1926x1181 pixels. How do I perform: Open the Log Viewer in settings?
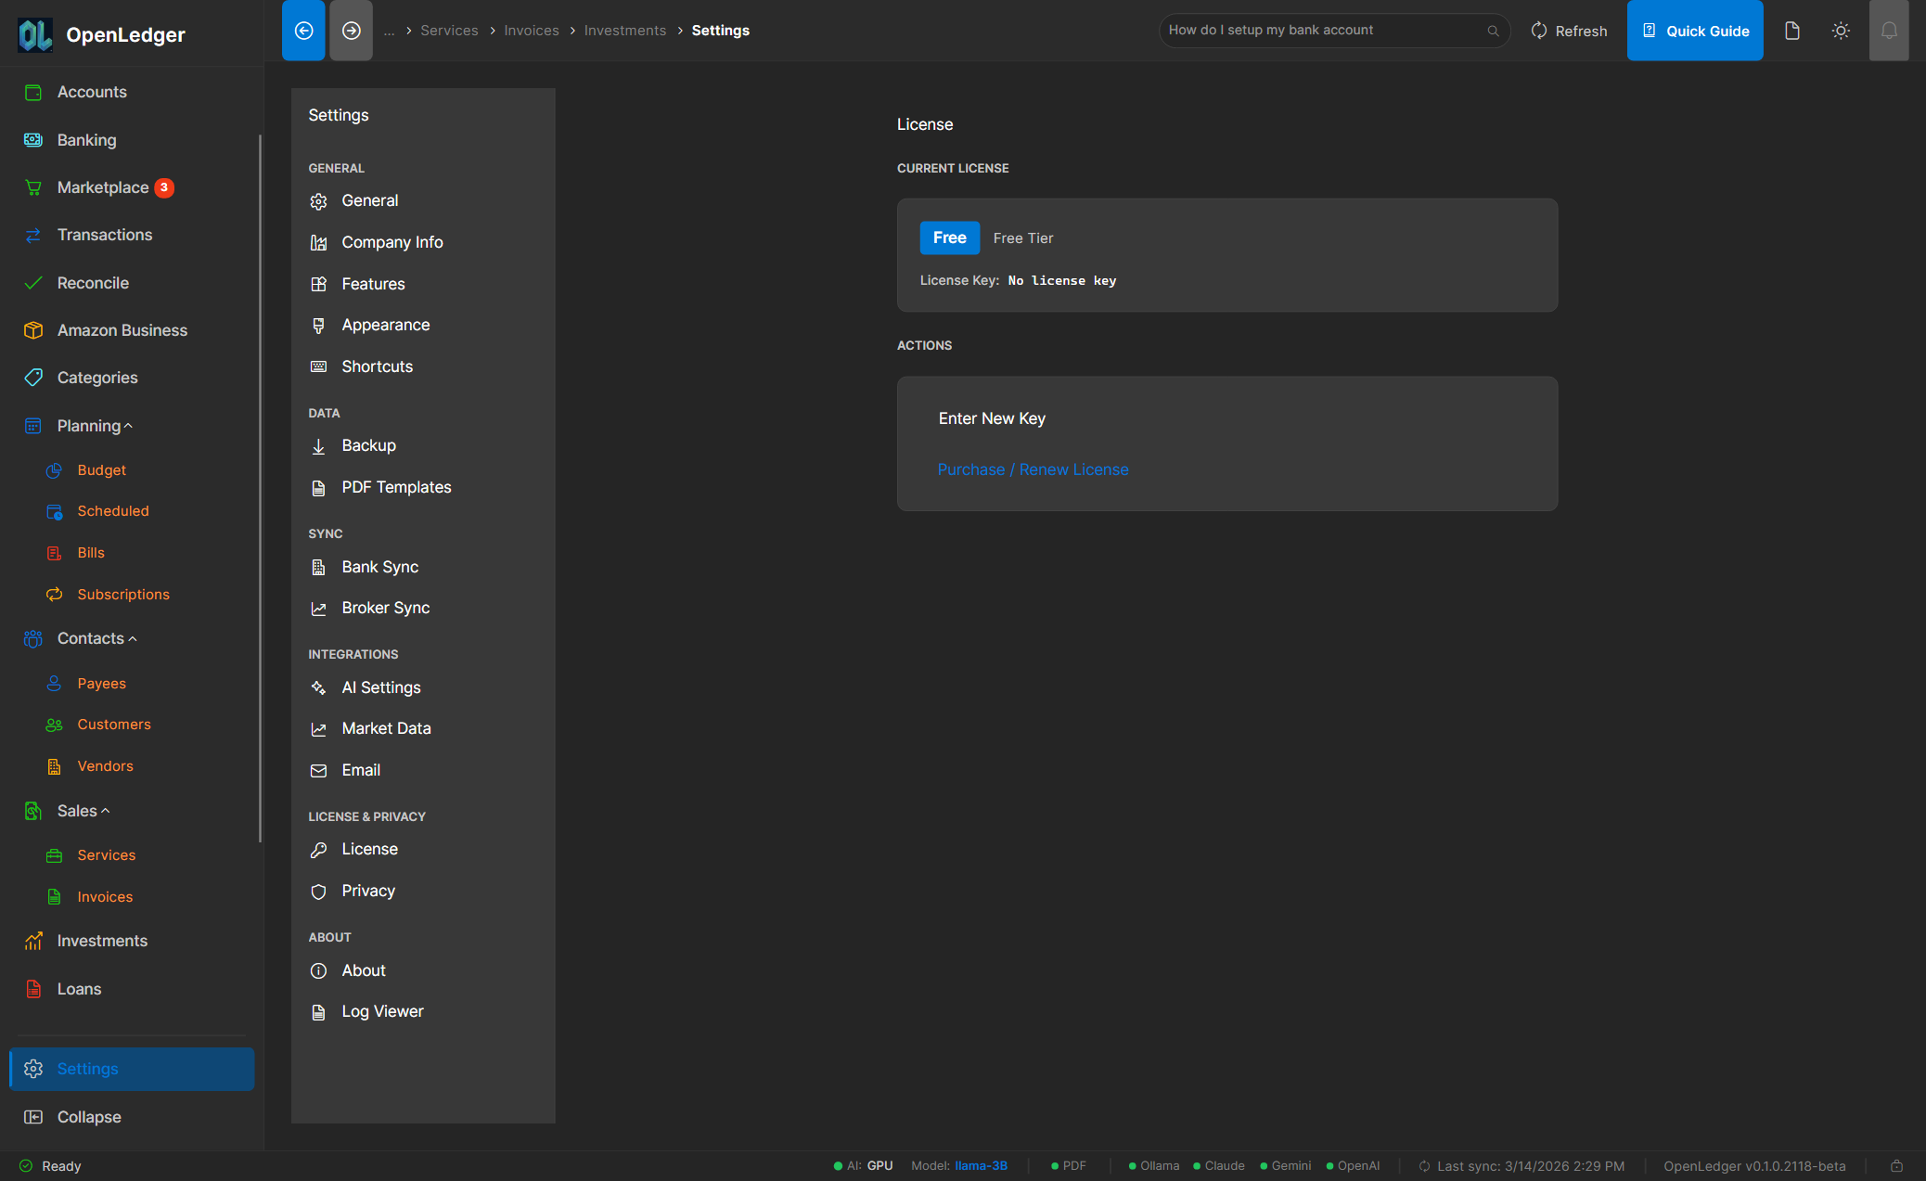[x=381, y=1011]
